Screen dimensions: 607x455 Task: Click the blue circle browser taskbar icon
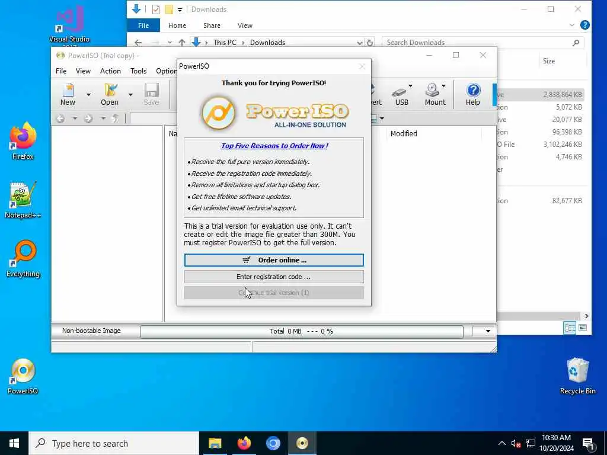[273, 443]
